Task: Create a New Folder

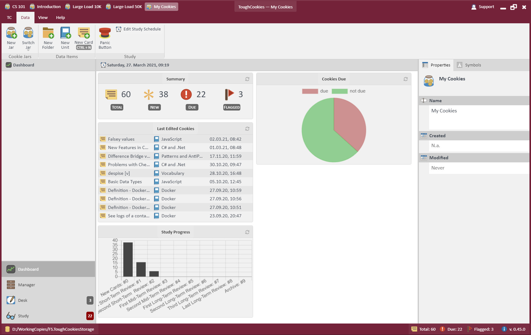Action: pos(48,38)
